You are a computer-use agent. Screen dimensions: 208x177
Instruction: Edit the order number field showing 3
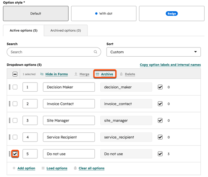(30, 120)
